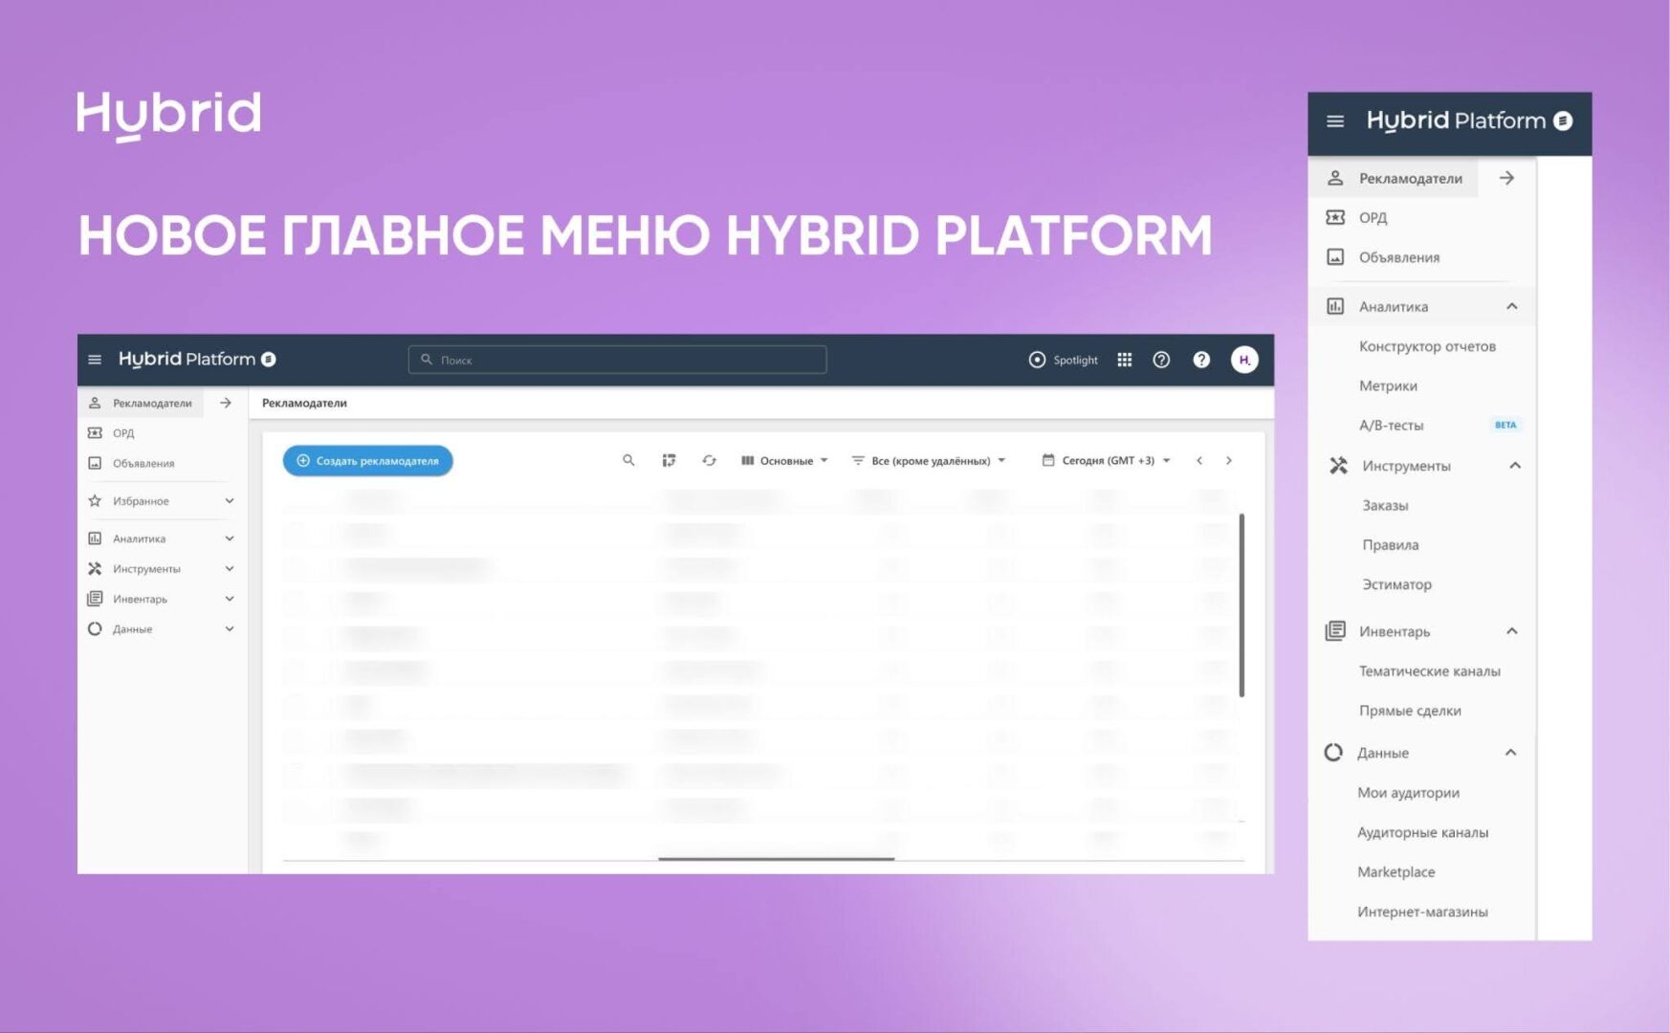Open the Основные columns dropdown

coord(785,461)
